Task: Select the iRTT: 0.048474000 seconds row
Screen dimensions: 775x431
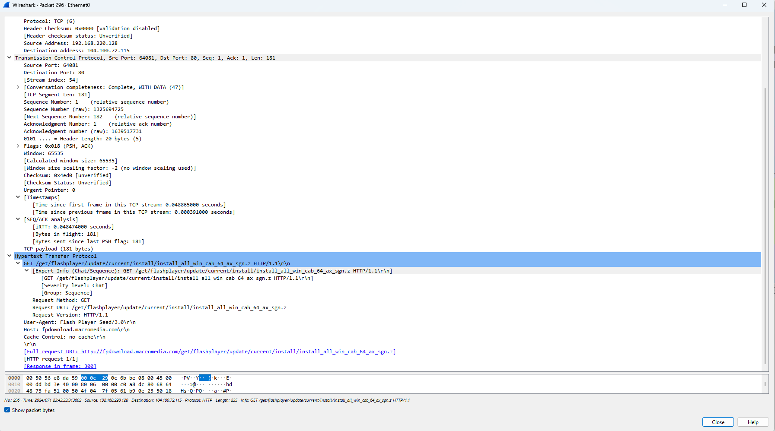Action: pos(73,227)
